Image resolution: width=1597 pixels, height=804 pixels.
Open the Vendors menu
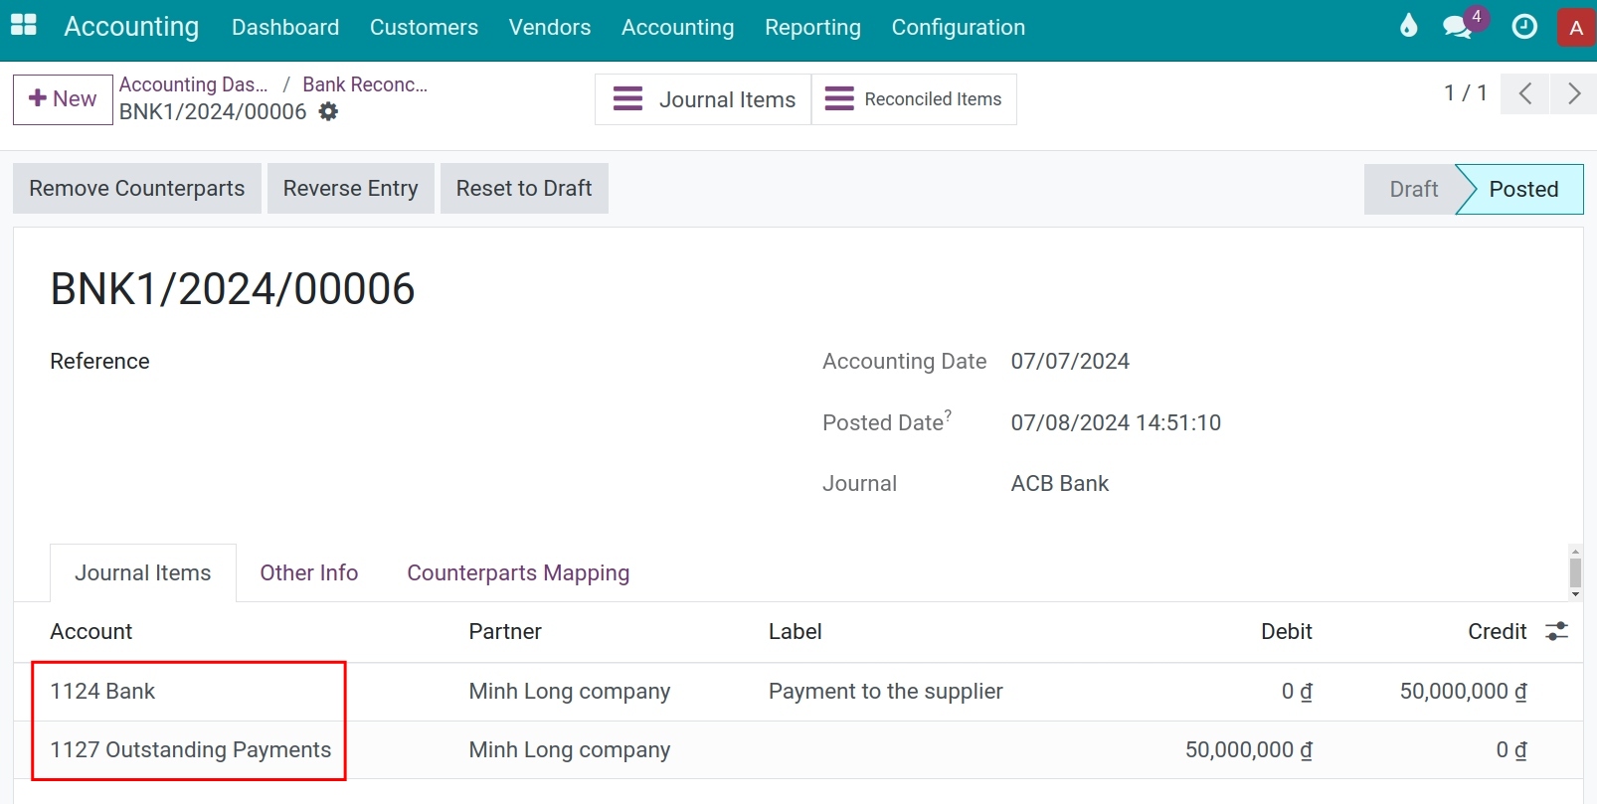[x=550, y=27]
